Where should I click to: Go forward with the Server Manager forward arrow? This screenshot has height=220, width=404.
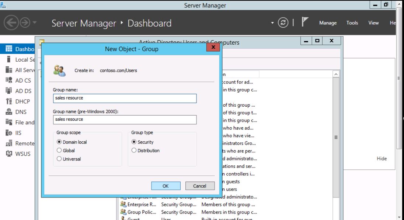click(25, 23)
